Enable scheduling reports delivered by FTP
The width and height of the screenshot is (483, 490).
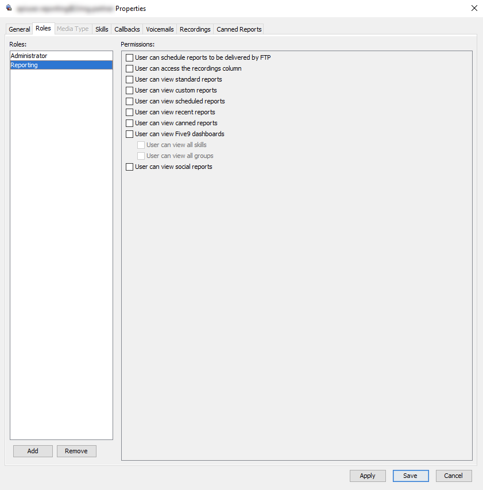(129, 57)
